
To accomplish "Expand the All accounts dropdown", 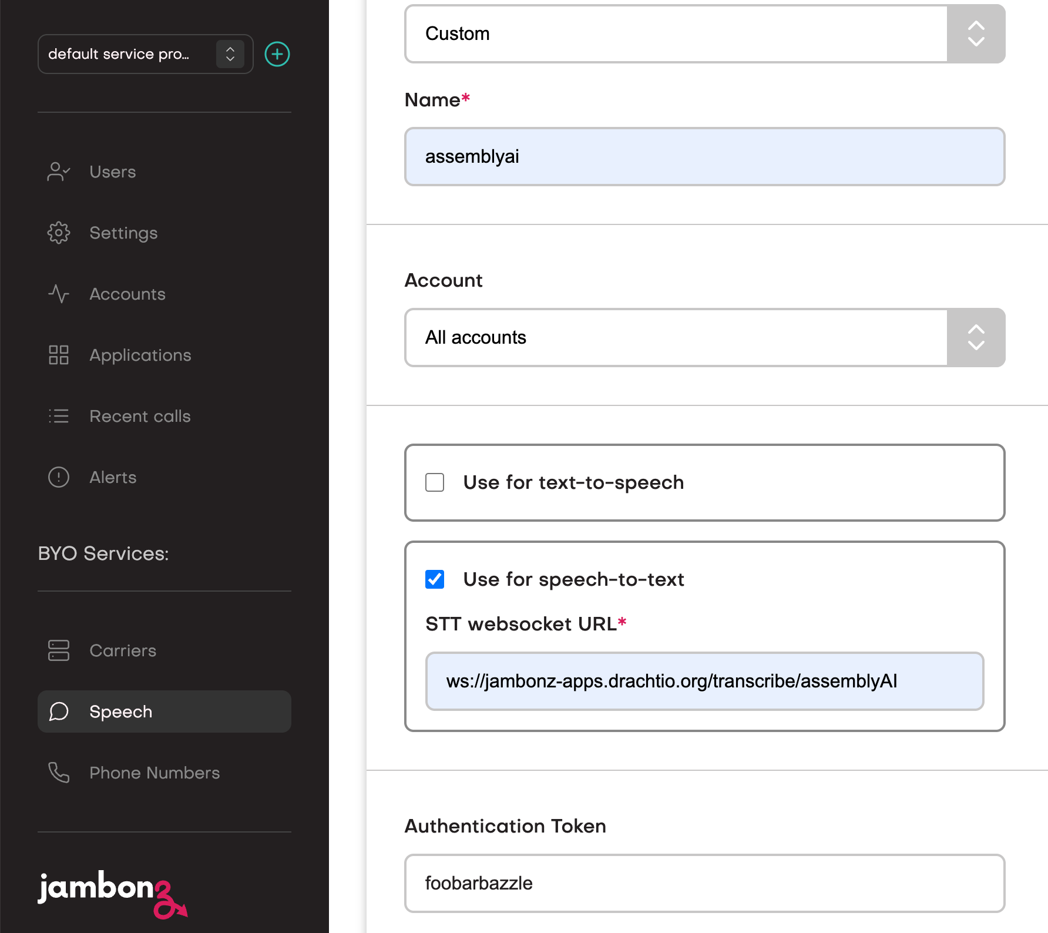I will pyautogui.click(x=975, y=337).
